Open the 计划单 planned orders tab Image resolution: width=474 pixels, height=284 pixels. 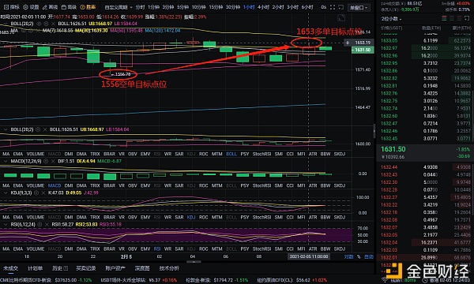click(x=35, y=268)
